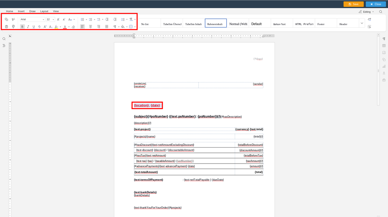This screenshot has width=388, height=217.
Task: Apply red font color
Action: [65, 27]
